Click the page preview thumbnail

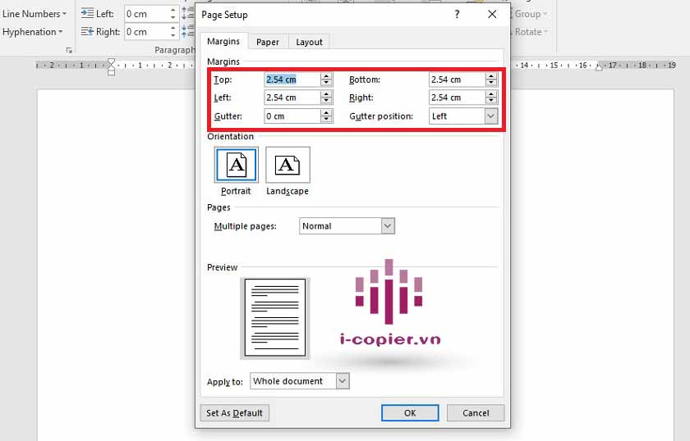tap(275, 317)
